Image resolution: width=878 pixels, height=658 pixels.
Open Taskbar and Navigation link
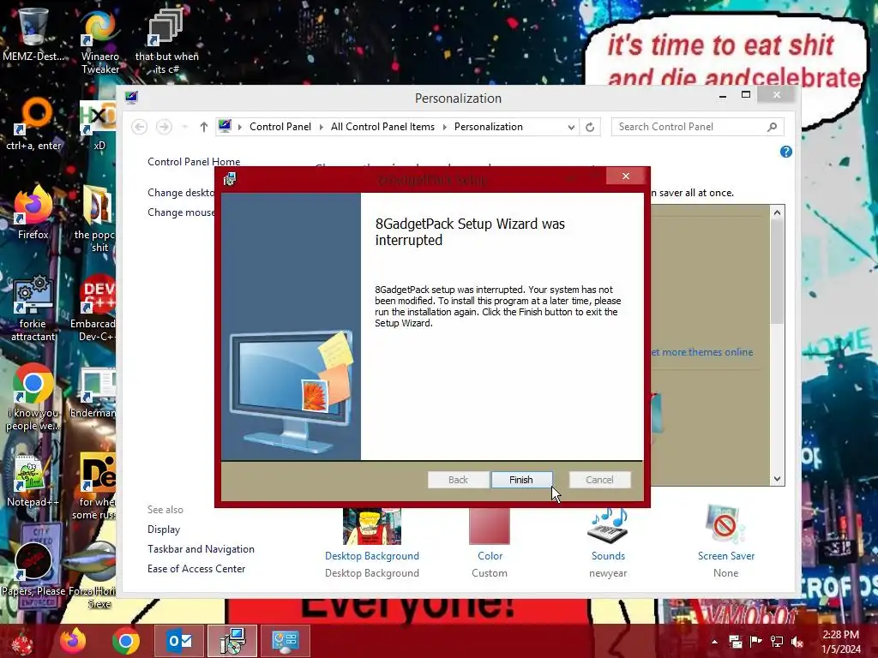201,549
